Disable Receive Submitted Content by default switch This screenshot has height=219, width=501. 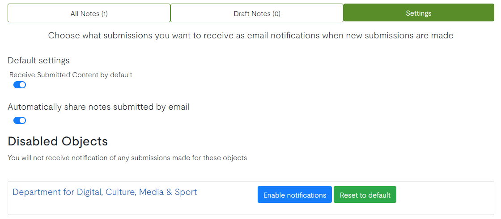(x=20, y=85)
